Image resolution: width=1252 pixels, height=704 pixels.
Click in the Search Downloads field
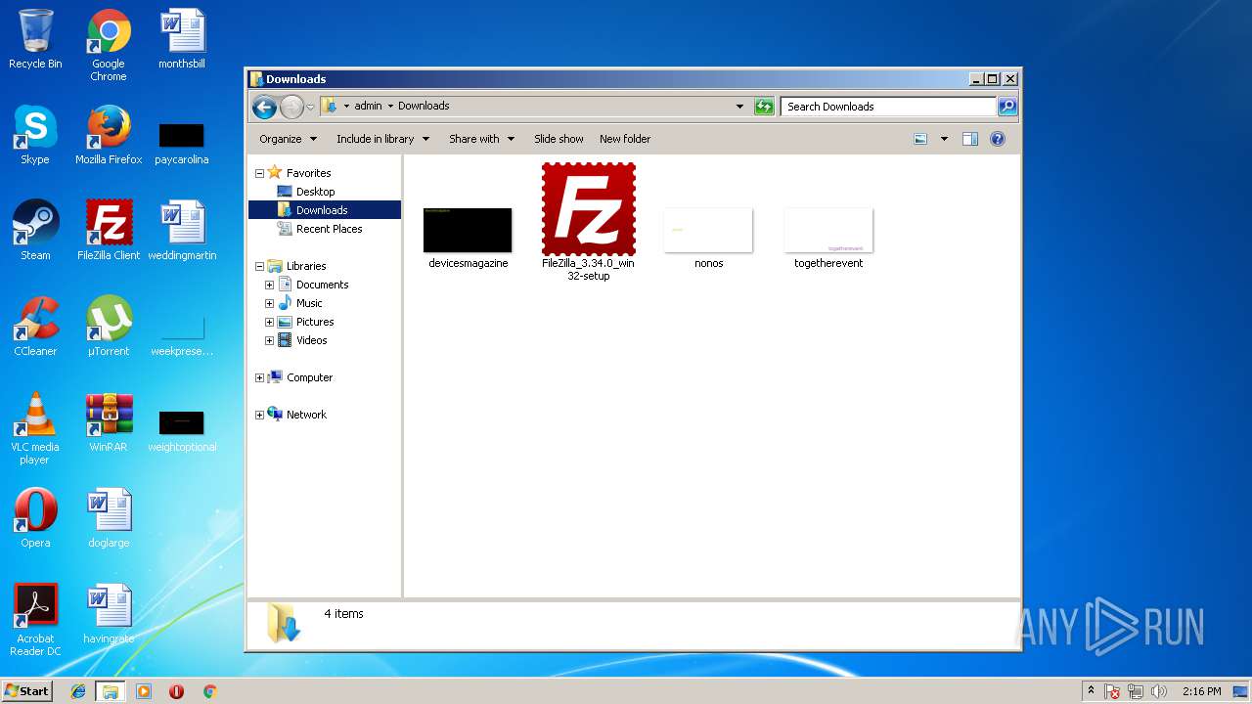pyautogui.click(x=888, y=107)
